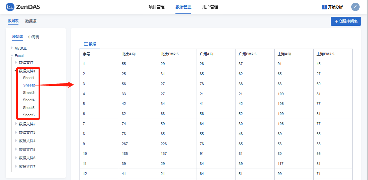This screenshot has height=180, width=368.
Task: Expand the MySQL tree node
Action: pos(12,48)
